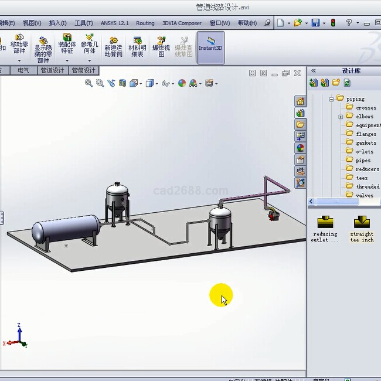
Task: Open the Routing menu
Action: pos(145,23)
